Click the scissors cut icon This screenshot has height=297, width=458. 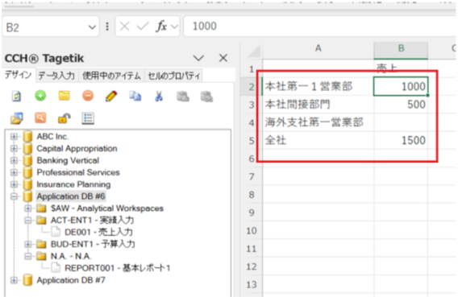click(159, 96)
